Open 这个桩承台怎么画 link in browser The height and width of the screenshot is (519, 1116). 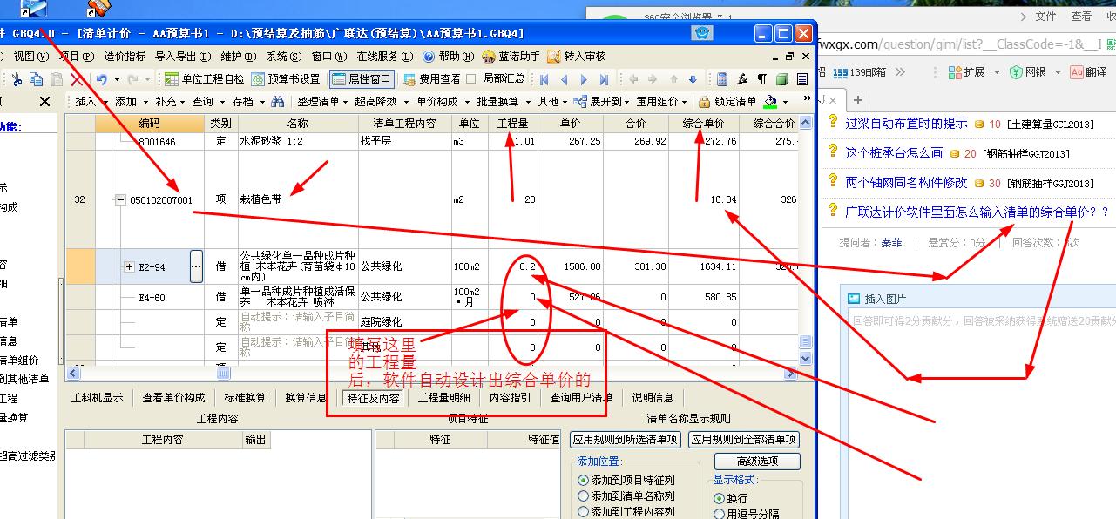[894, 153]
